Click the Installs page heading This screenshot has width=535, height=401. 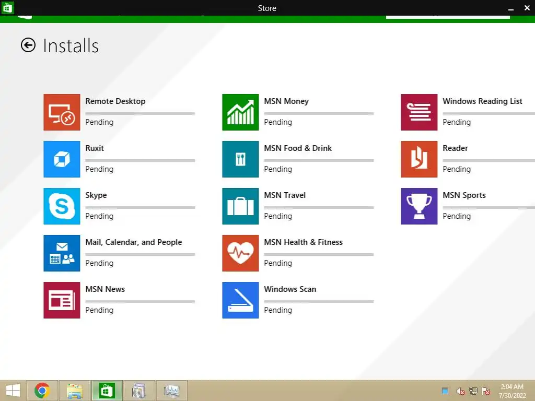tap(71, 46)
